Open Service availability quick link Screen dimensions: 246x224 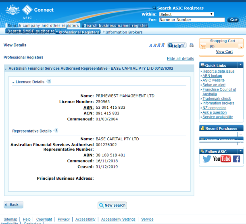217,117
